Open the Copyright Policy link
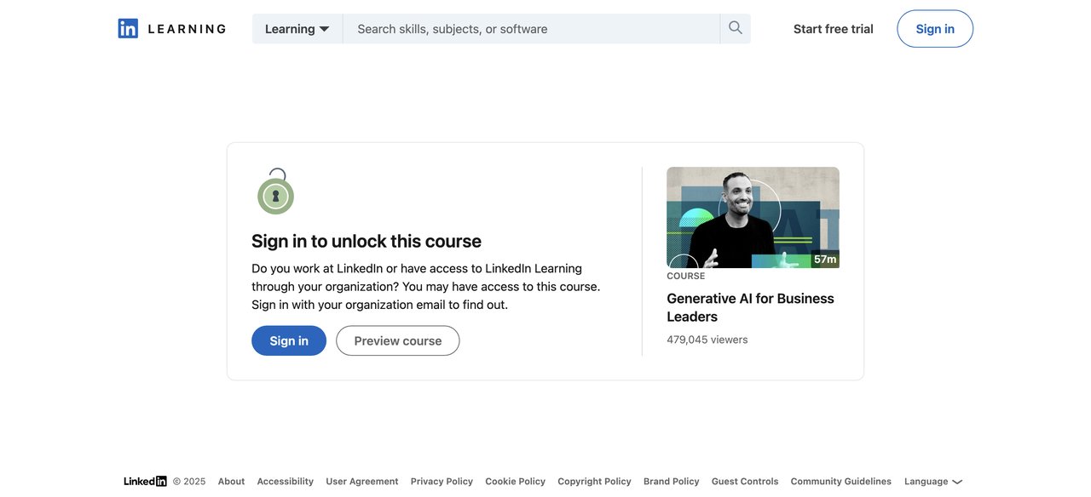The height and width of the screenshot is (497, 1091). pyautogui.click(x=594, y=482)
